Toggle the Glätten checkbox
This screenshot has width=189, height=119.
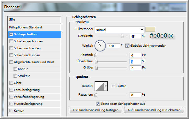(114, 86)
